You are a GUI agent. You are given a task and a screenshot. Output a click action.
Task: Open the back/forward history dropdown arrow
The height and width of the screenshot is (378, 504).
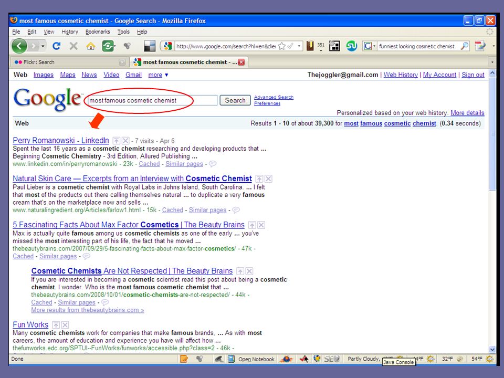coord(43,46)
